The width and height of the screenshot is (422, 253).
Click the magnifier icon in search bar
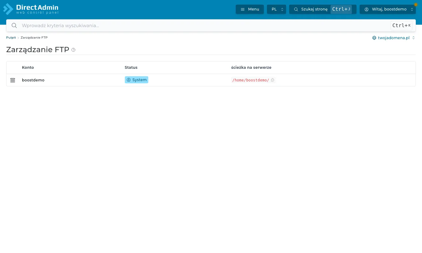coord(14,26)
